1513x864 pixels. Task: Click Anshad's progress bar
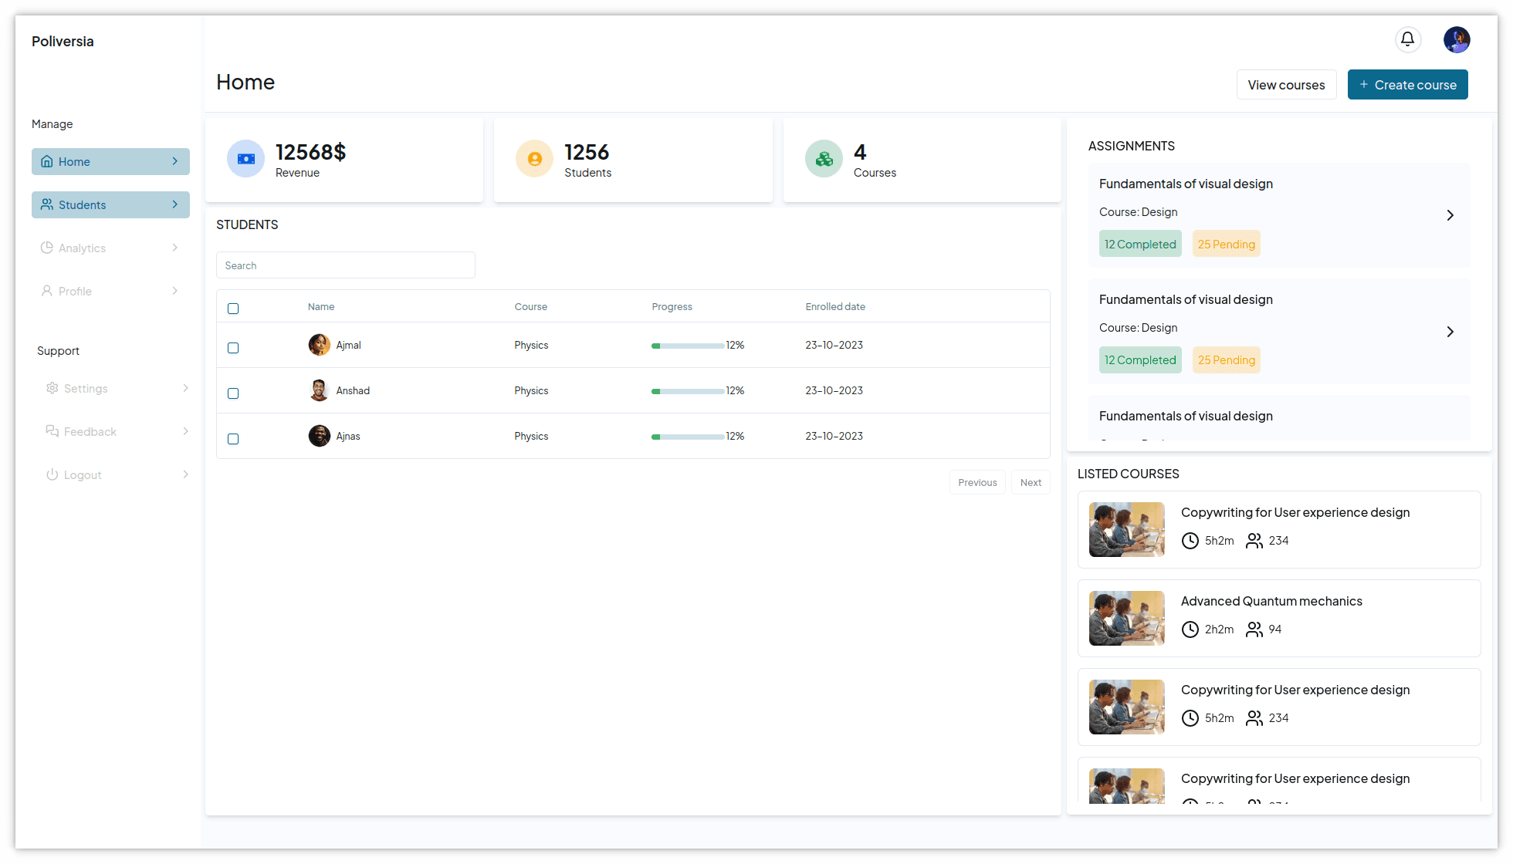pos(687,391)
